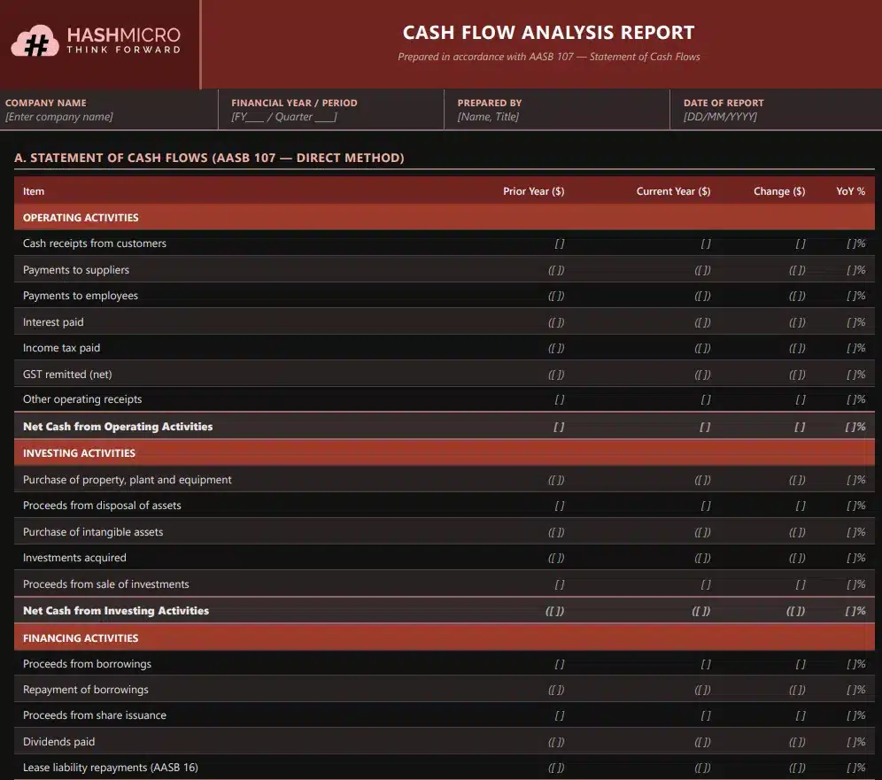Viewport: 882px width, 780px height.
Task: Select the Net Cash from Operating Activities label
Action: (118, 427)
